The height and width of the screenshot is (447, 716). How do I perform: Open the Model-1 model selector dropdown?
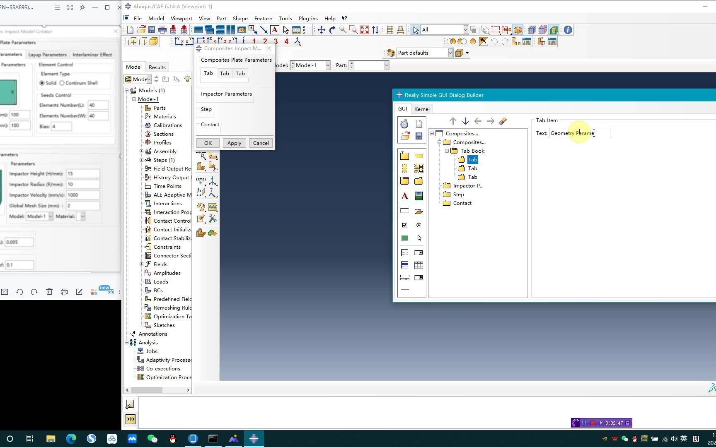click(327, 65)
